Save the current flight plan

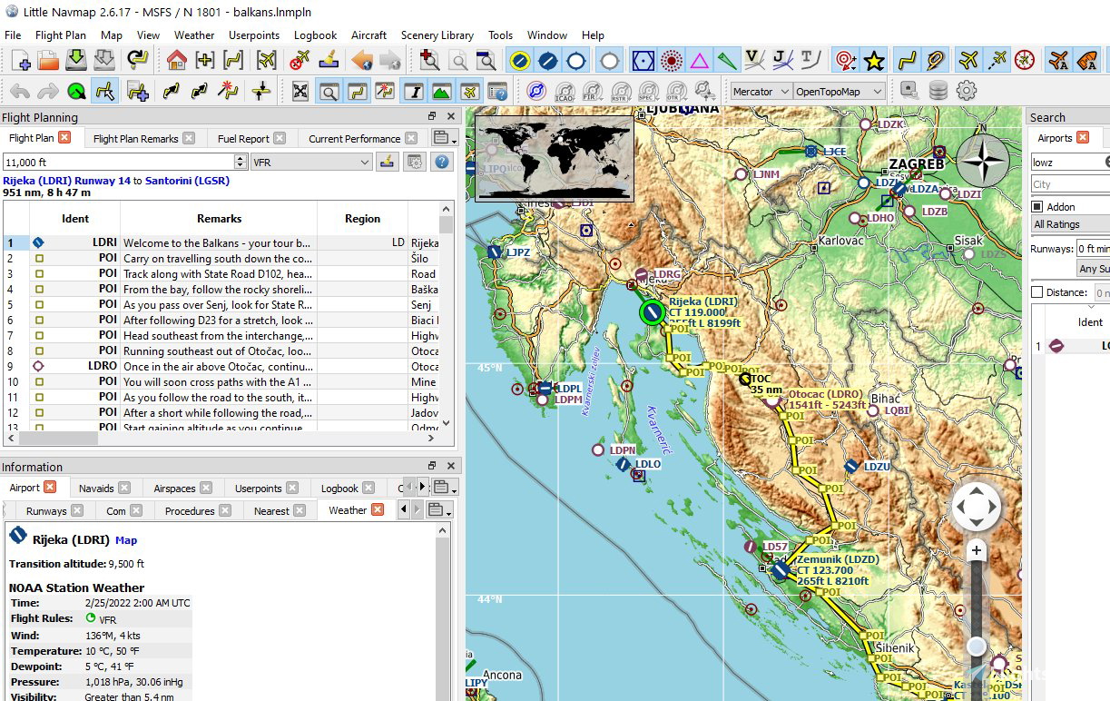pos(76,61)
